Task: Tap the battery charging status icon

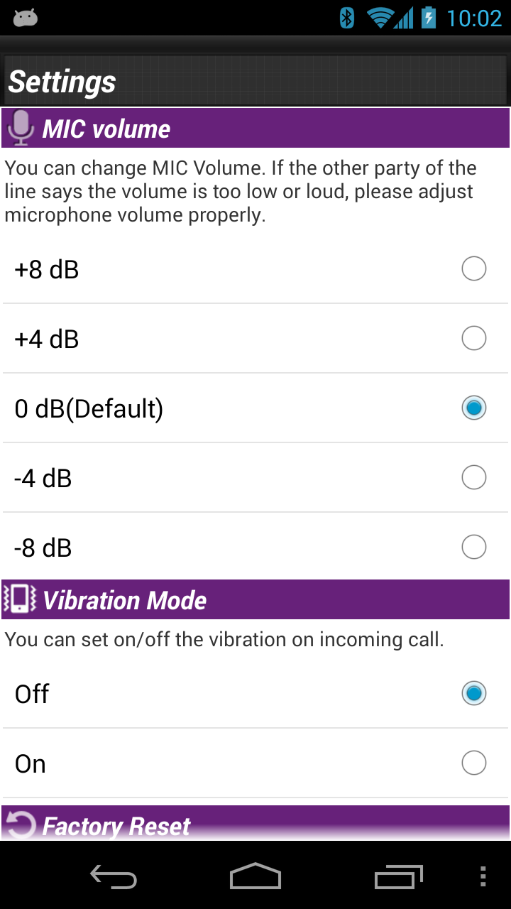Action: [x=428, y=18]
